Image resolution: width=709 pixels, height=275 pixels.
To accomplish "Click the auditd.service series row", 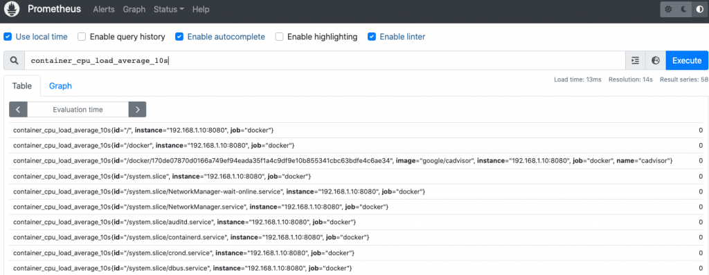I will tap(357, 222).
